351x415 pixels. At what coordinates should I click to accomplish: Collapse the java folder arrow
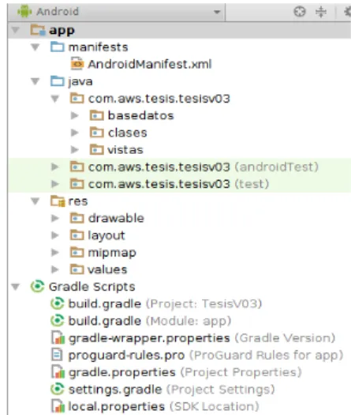tap(35, 81)
